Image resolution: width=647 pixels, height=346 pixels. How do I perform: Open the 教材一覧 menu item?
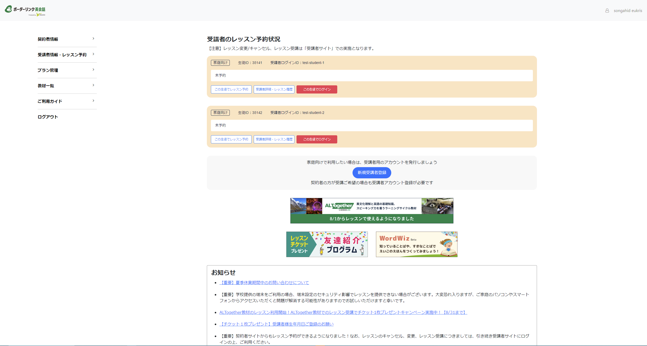point(46,86)
